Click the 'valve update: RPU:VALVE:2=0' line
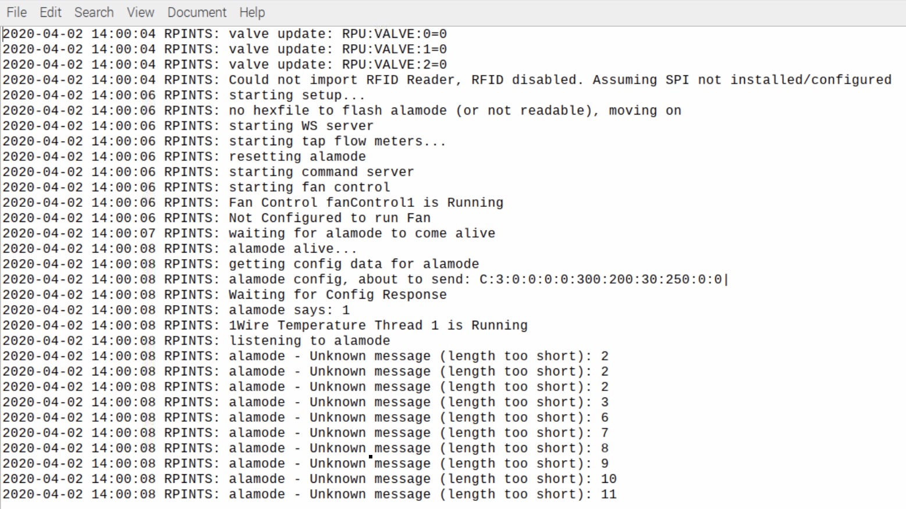906x509 pixels. [x=225, y=64]
